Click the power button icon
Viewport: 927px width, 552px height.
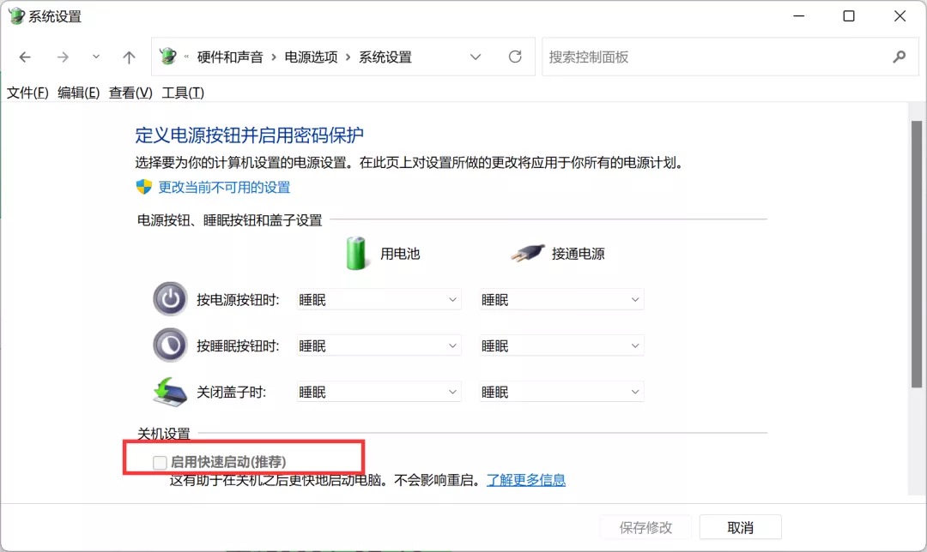pyautogui.click(x=169, y=299)
